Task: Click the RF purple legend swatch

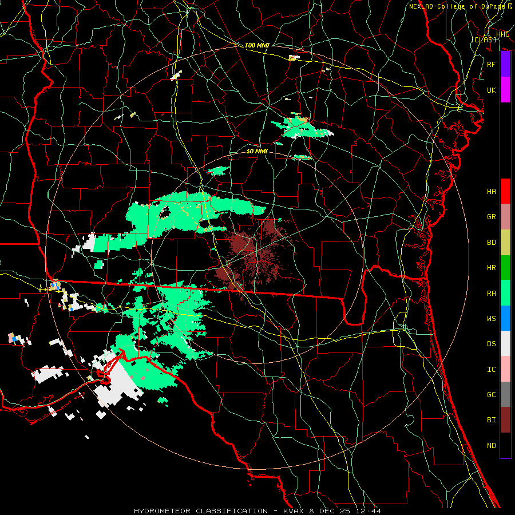Action: click(505, 64)
